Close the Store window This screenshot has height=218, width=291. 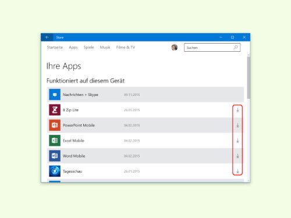244,37
